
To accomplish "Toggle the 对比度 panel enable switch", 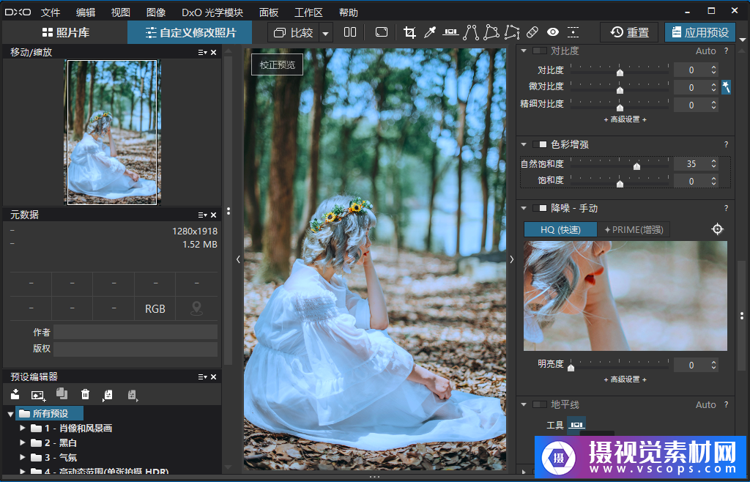I will [x=540, y=51].
